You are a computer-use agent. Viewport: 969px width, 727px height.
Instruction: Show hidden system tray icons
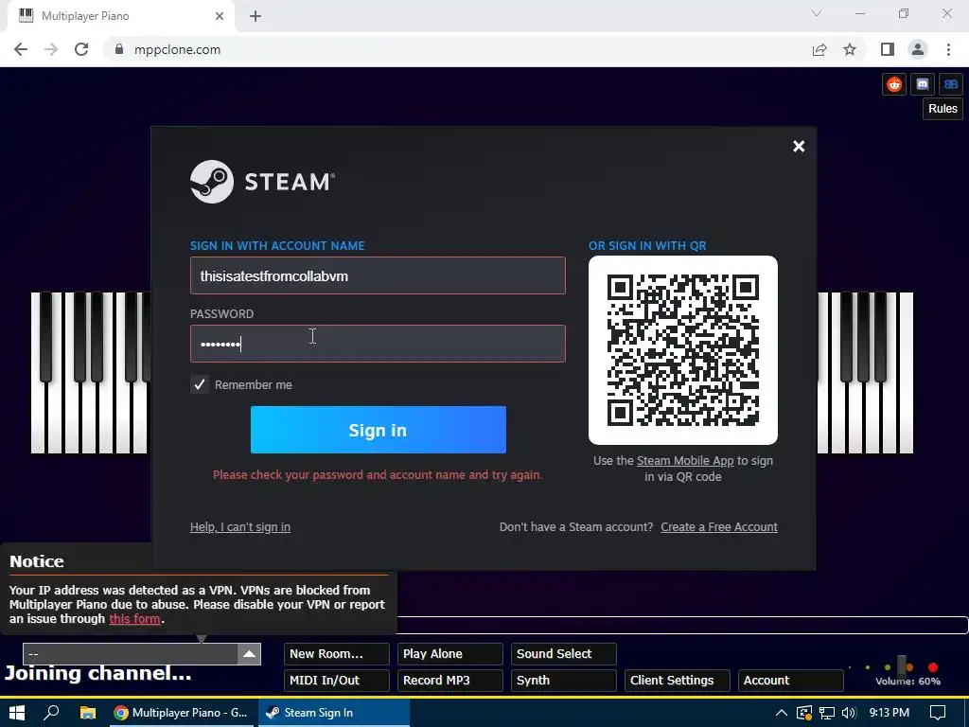click(x=781, y=713)
